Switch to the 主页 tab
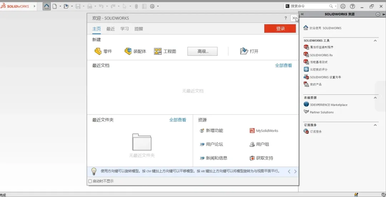 96,29
